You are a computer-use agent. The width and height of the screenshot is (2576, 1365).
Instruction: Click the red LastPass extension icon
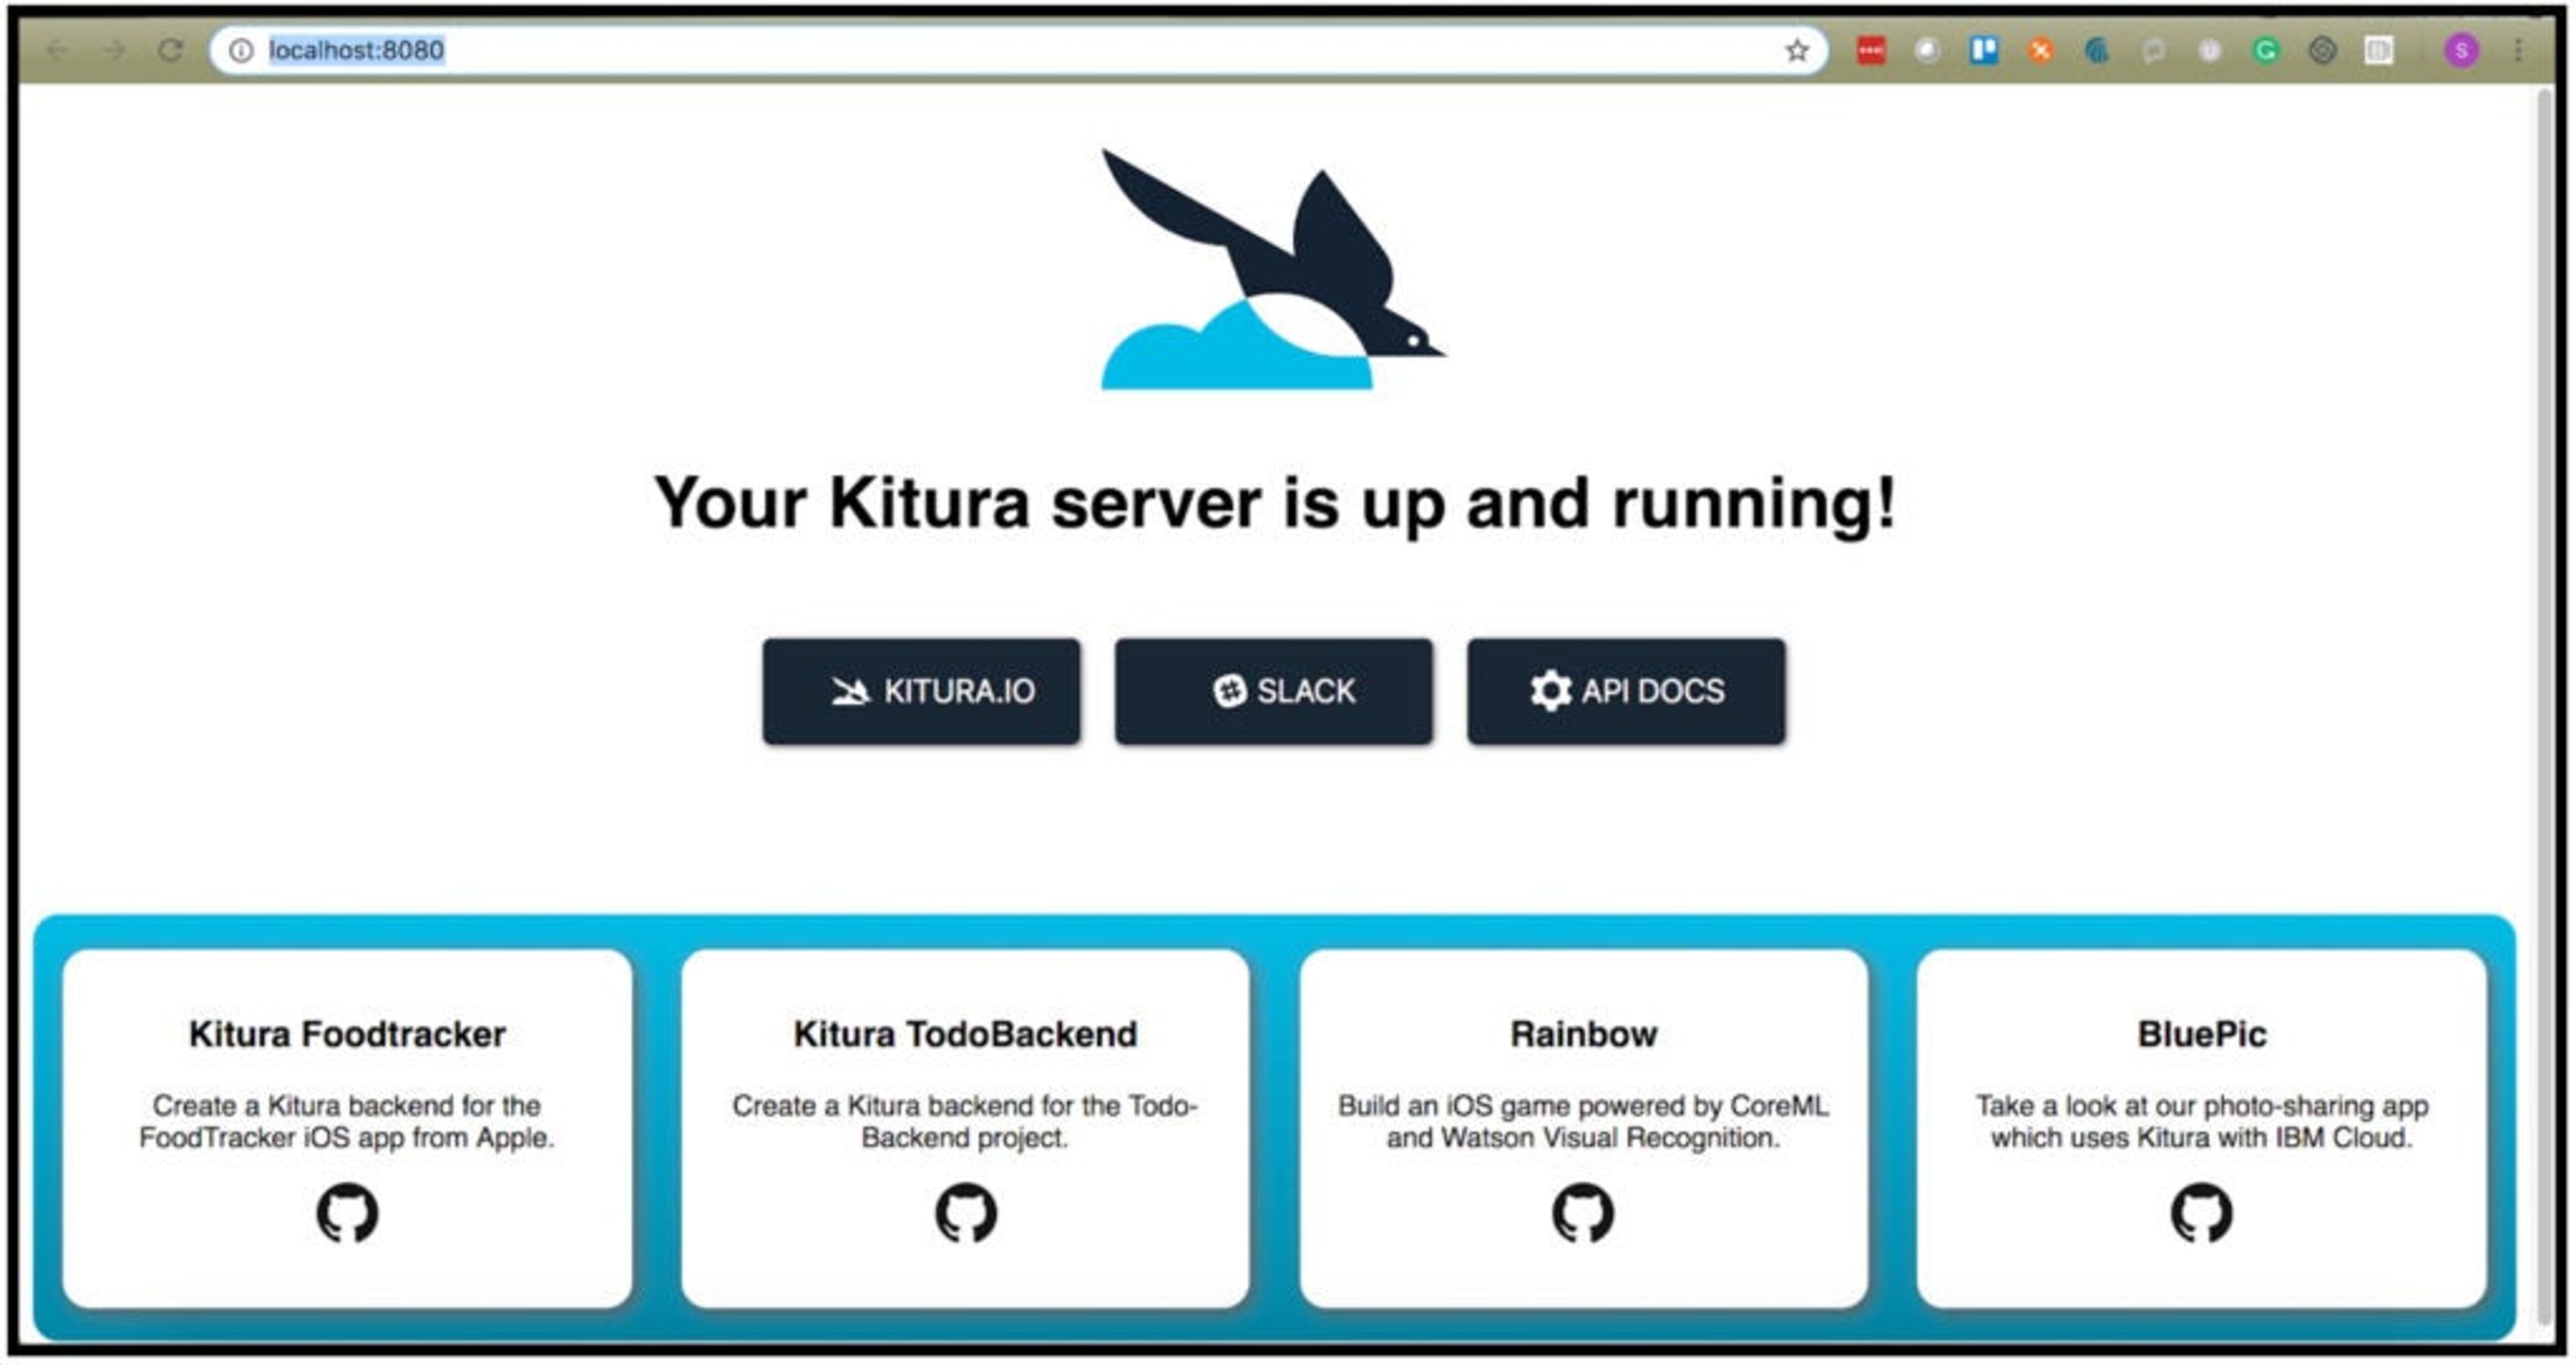point(1871,50)
